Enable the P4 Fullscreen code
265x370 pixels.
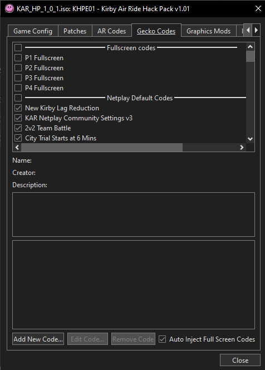pos(18,88)
